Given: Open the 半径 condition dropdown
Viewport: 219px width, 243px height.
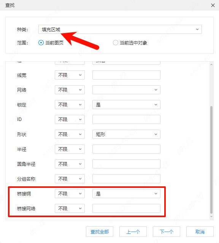Looking at the screenshot, I should [x=70, y=149].
